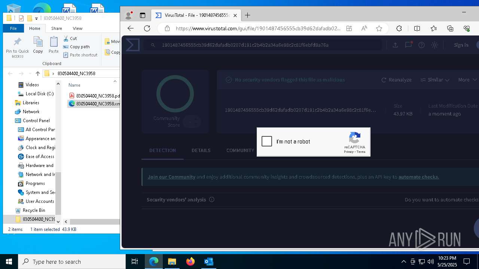This screenshot has width=479, height=269.
Task: Switch to the COMMUNITY tab
Action: click(x=240, y=150)
